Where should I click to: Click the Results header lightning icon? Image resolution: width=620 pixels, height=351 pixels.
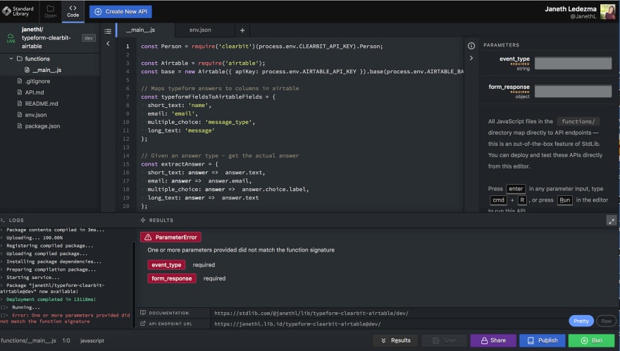point(143,220)
